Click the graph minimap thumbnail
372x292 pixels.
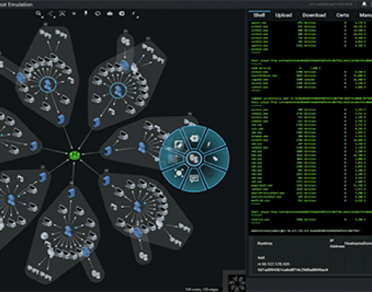pyautogui.click(x=237, y=284)
